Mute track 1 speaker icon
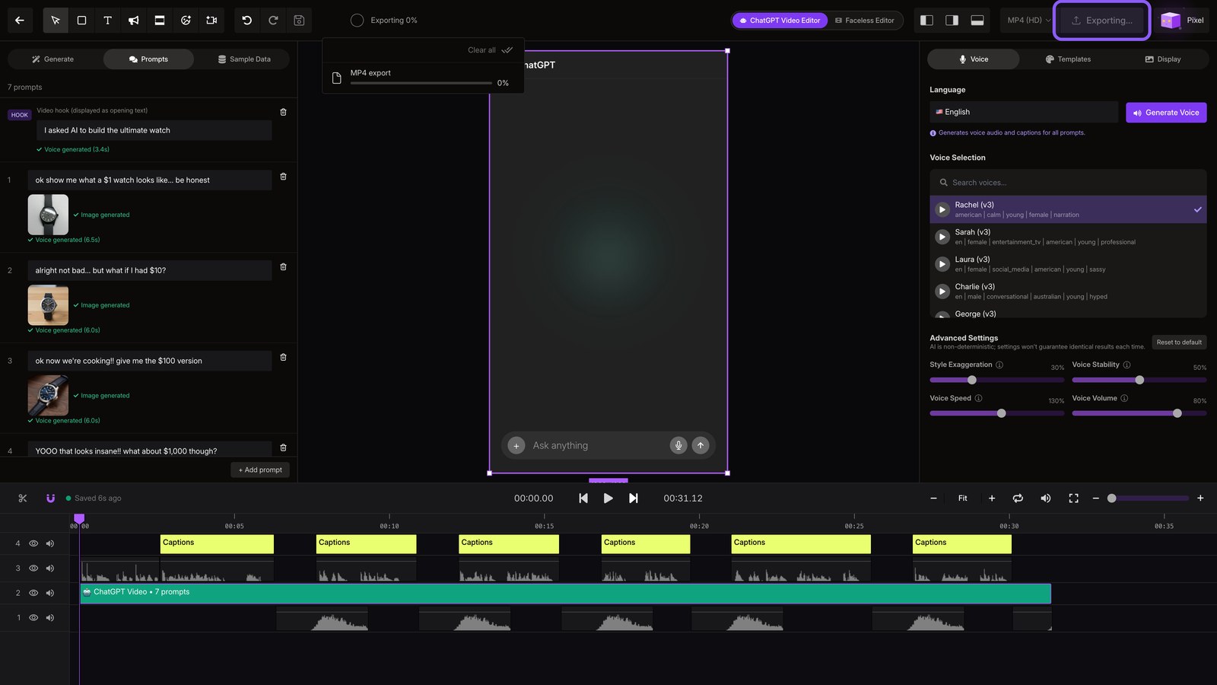 pos(50,618)
